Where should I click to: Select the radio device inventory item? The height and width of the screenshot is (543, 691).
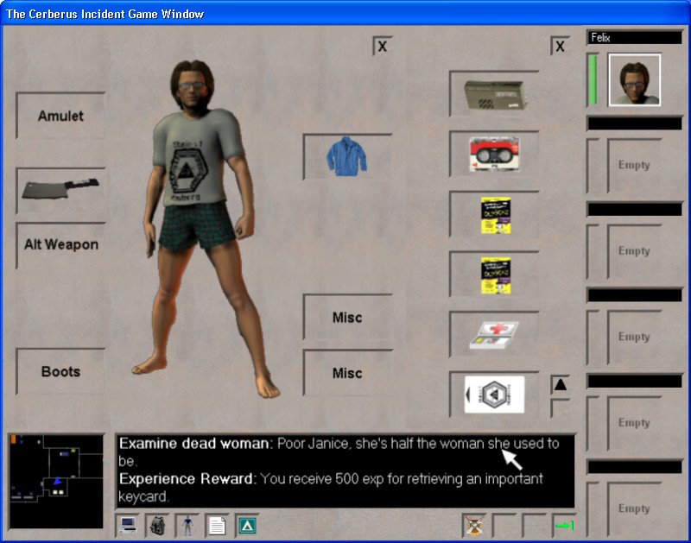coord(494,94)
